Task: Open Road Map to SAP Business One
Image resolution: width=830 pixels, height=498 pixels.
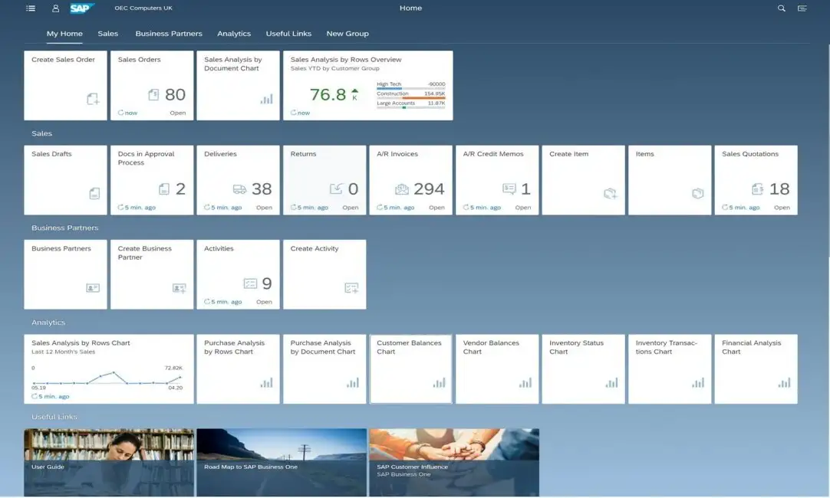Action: click(281, 462)
